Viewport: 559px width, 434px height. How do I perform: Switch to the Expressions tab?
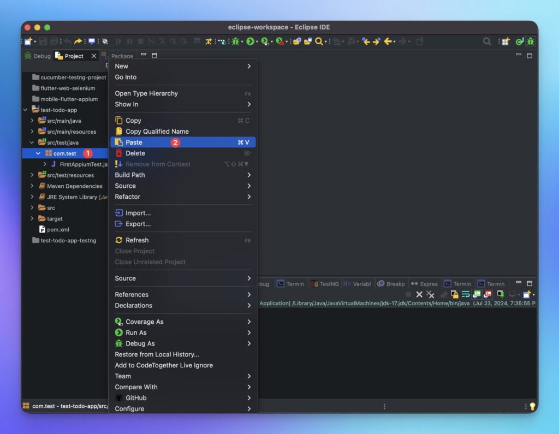[424, 284]
